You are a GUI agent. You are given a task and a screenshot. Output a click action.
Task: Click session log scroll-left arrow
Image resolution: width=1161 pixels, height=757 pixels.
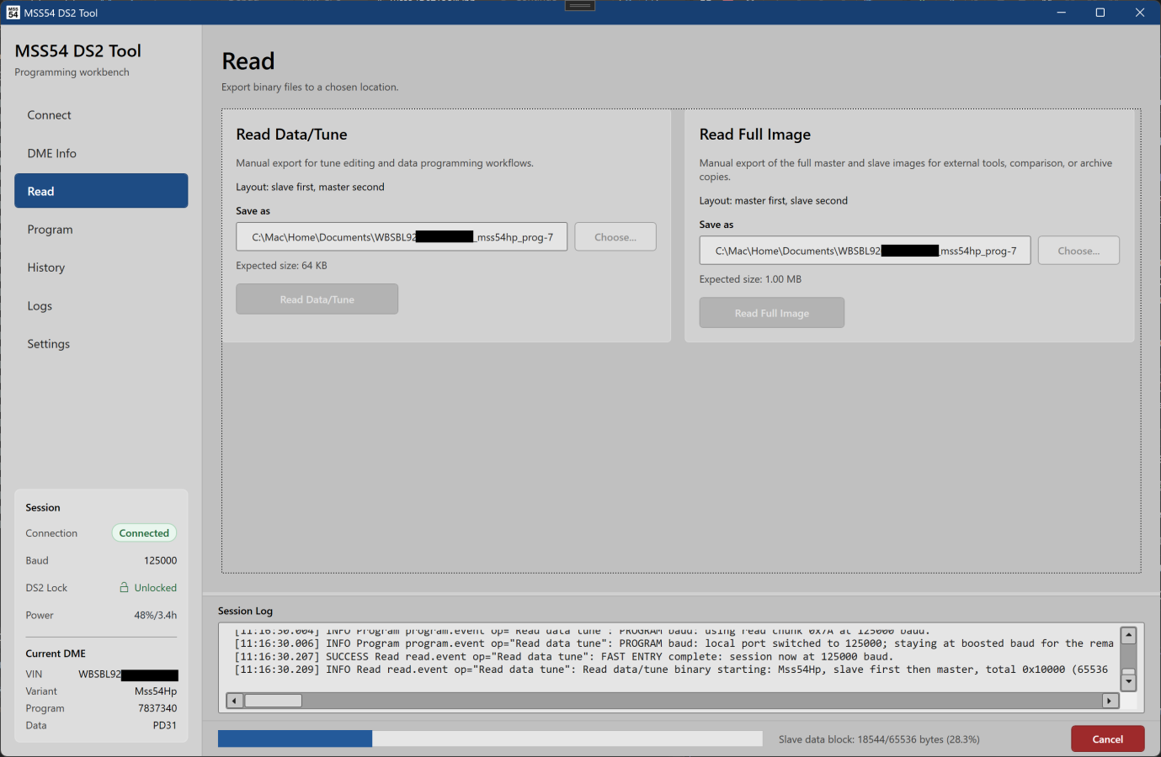point(235,701)
